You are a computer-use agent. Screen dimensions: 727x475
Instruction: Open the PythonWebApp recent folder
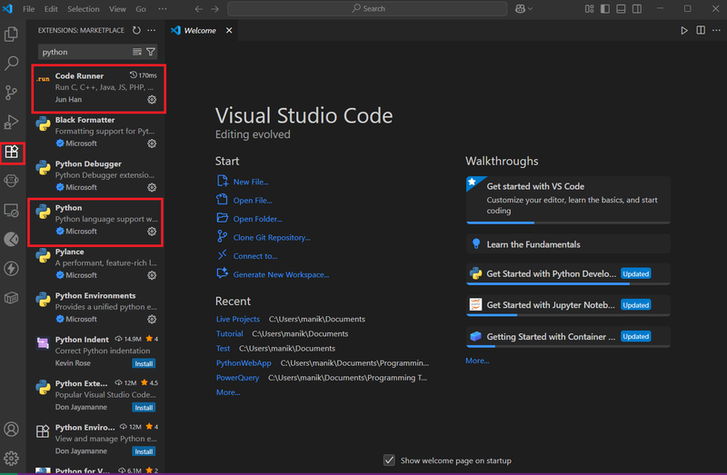244,363
